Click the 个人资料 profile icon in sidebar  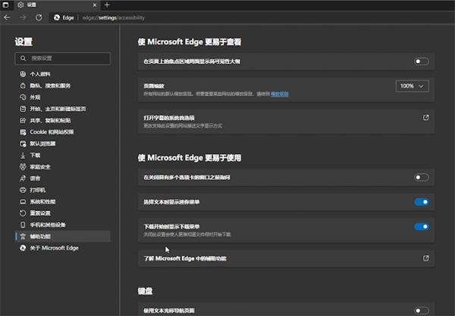[x=23, y=74]
